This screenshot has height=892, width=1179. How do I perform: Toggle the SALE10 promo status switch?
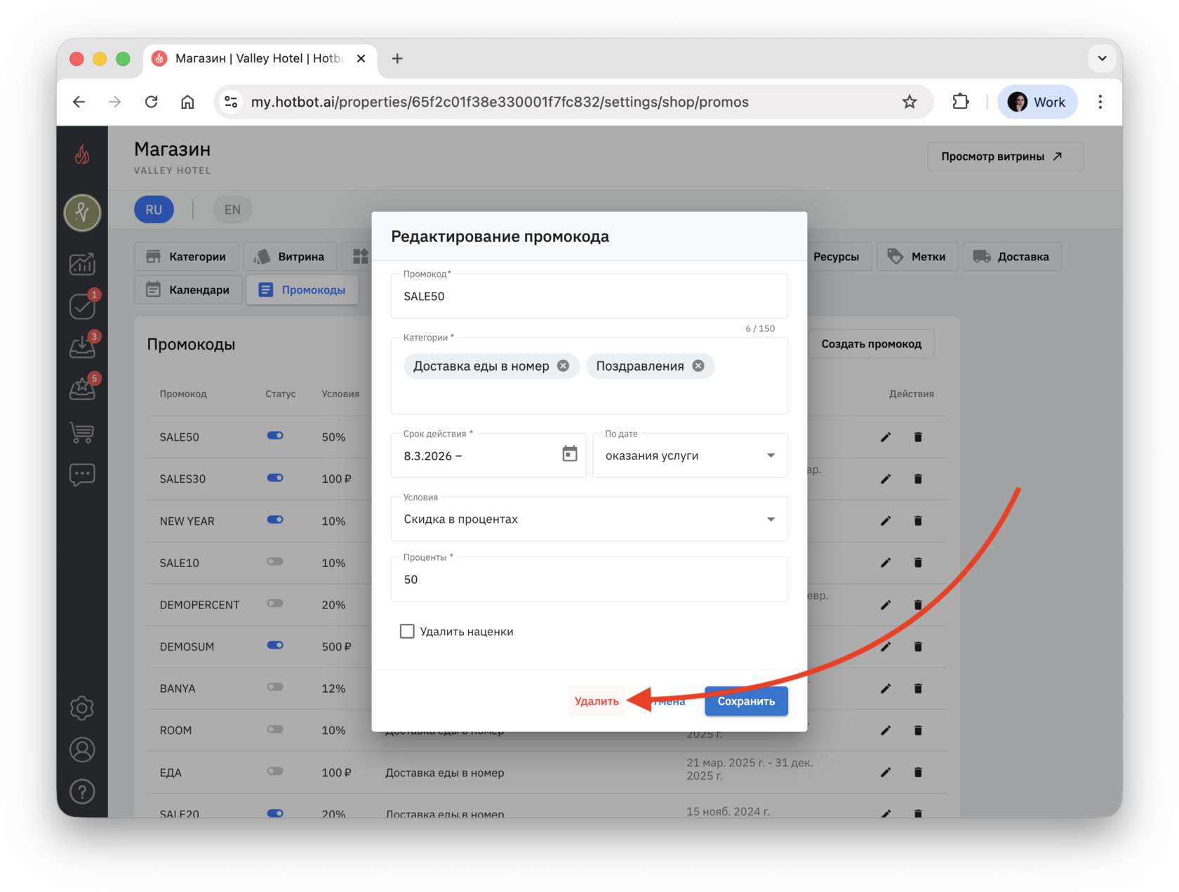click(275, 561)
